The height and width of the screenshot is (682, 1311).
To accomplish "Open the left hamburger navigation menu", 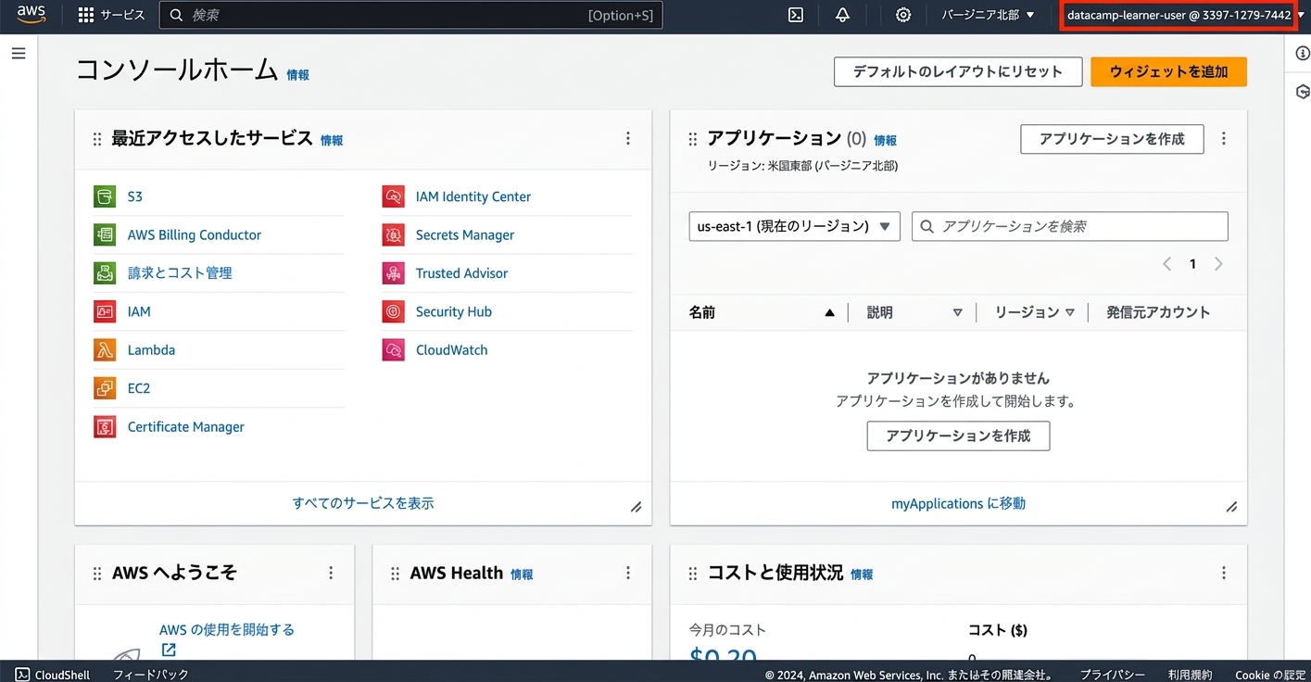I will (x=19, y=54).
